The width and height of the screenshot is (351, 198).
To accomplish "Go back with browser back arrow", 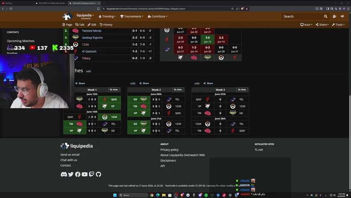I will coord(3,9).
